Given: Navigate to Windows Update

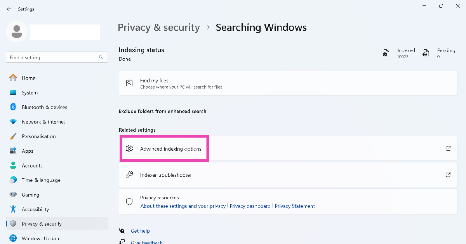Looking at the screenshot, I should click(41, 239).
